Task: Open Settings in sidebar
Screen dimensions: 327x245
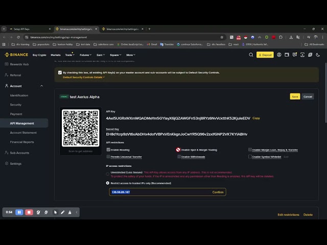Action: [x=13, y=163]
